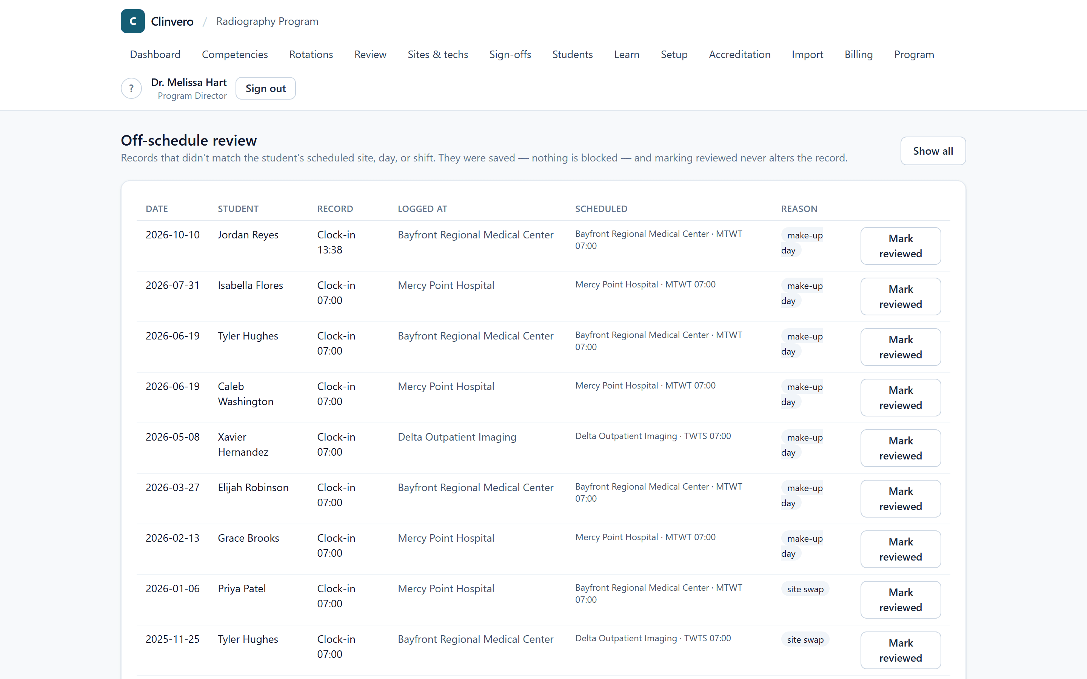Open the Setup tab
This screenshot has height=679, width=1087.
[x=674, y=54]
